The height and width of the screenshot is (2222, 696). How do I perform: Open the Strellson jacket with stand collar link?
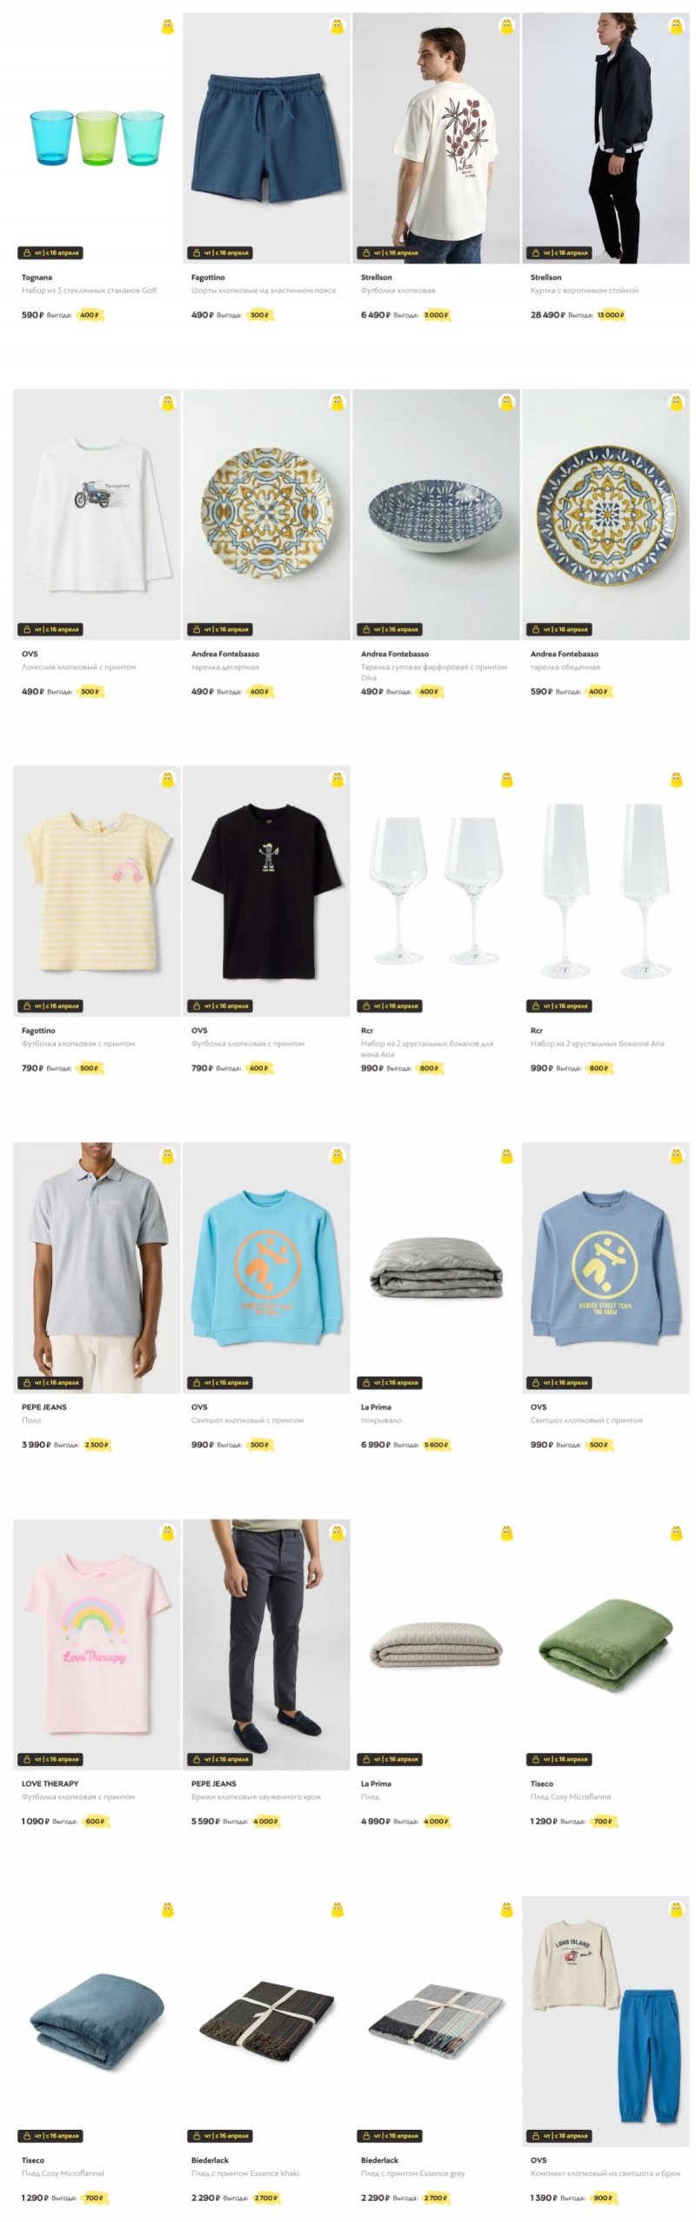tap(584, 291)
